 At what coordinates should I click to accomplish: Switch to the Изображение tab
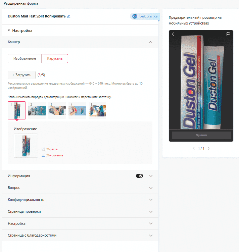point(25,58)
